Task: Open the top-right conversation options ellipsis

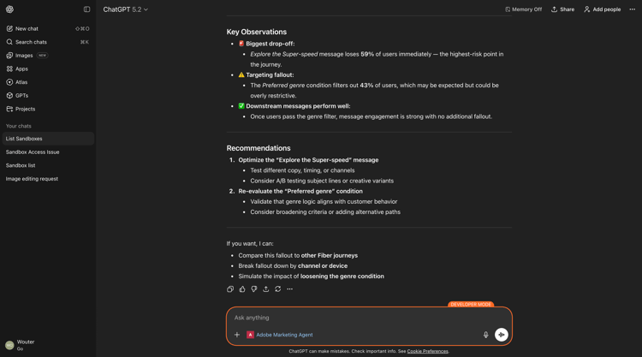Action: (x=633, y=9)
